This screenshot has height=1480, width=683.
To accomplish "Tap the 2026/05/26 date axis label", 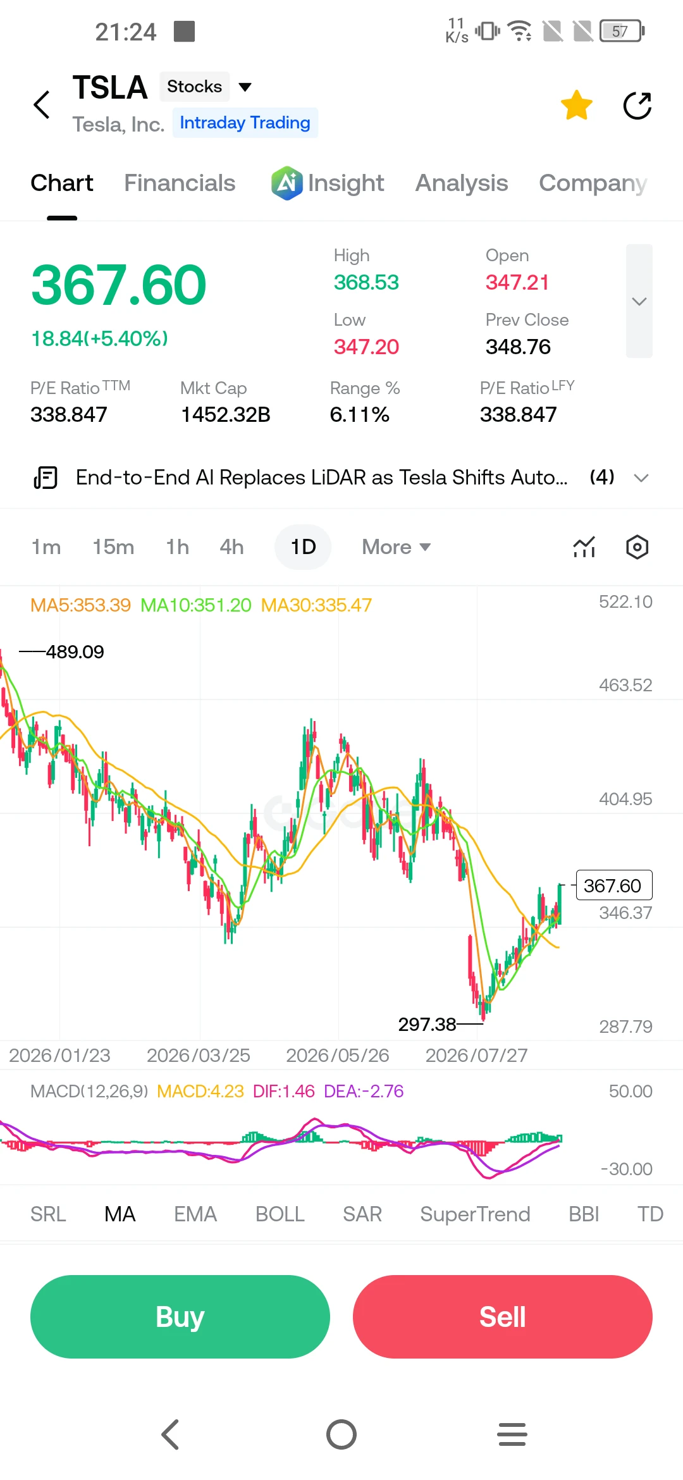I will click(x=338, y=1056).
